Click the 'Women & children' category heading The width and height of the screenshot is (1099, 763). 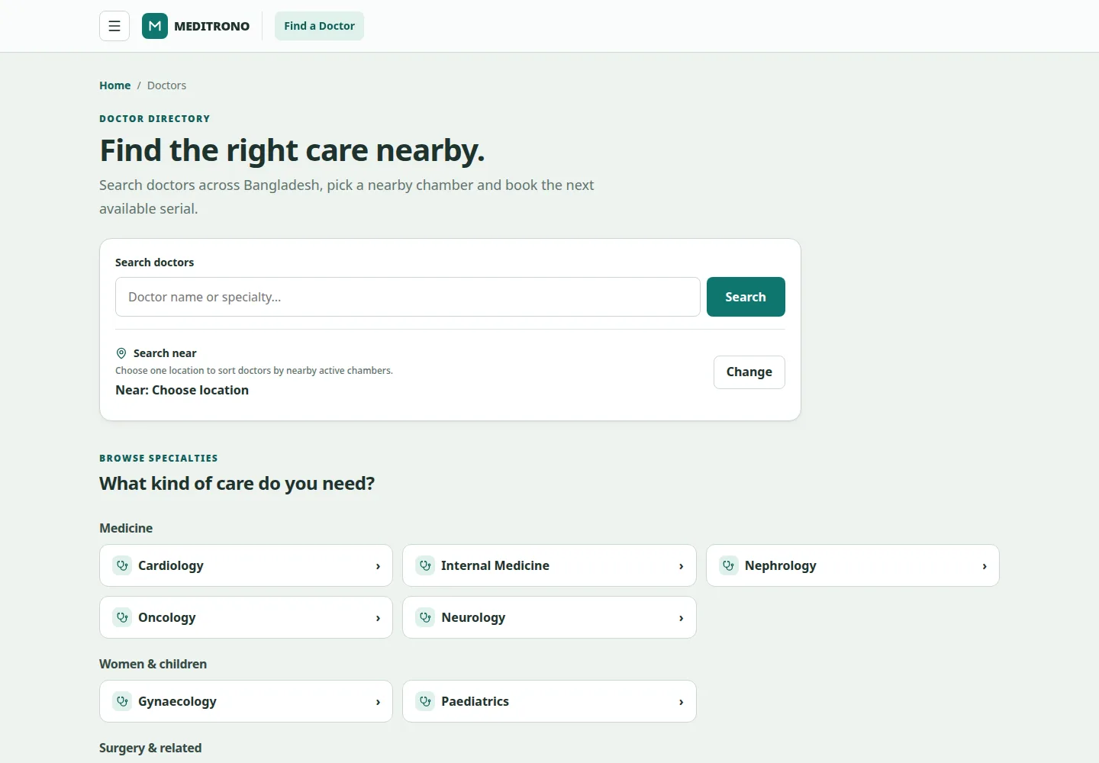pos(153,664)
